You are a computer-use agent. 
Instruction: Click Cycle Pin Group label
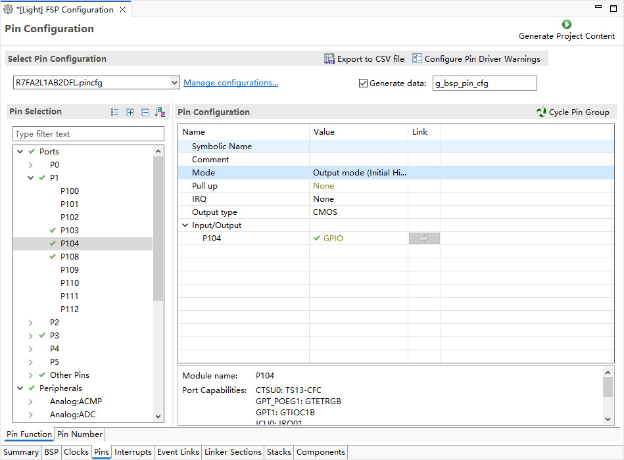tap(579, 112)
